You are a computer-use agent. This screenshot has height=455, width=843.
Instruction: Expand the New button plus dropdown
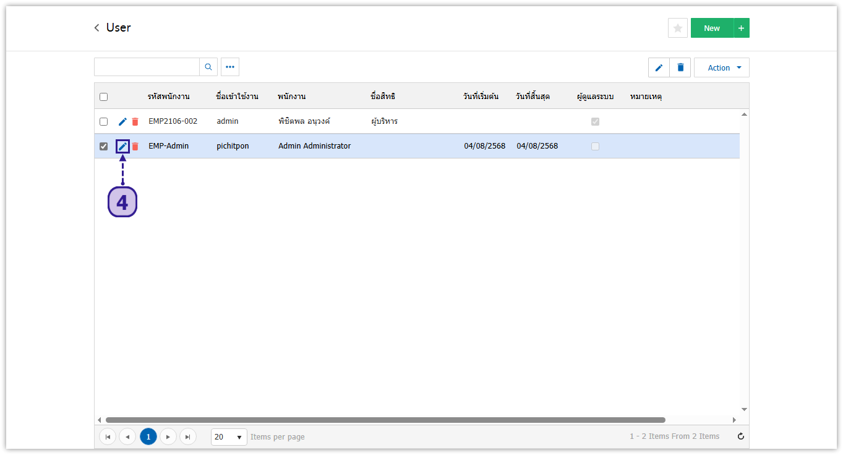coord(742,28)
